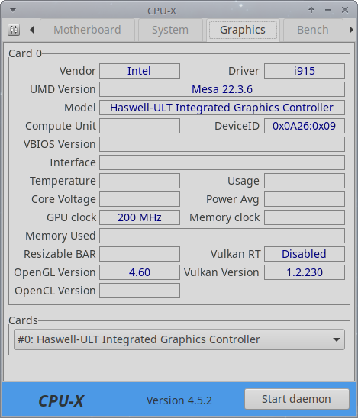
Task: Click the empty Memory clock field
Action: [x=305, y=217]
